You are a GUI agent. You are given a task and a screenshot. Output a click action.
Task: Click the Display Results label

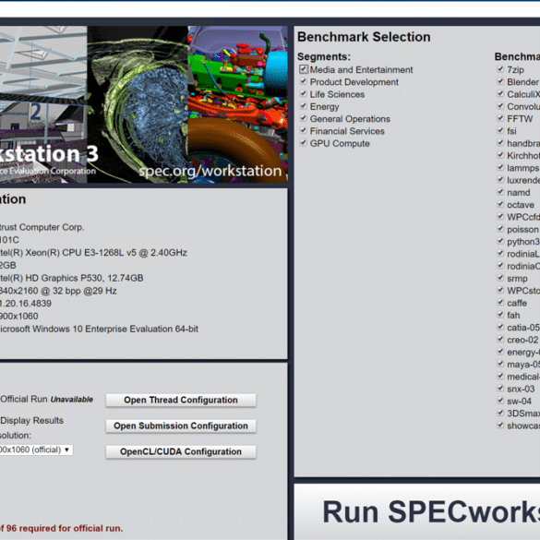32,421
